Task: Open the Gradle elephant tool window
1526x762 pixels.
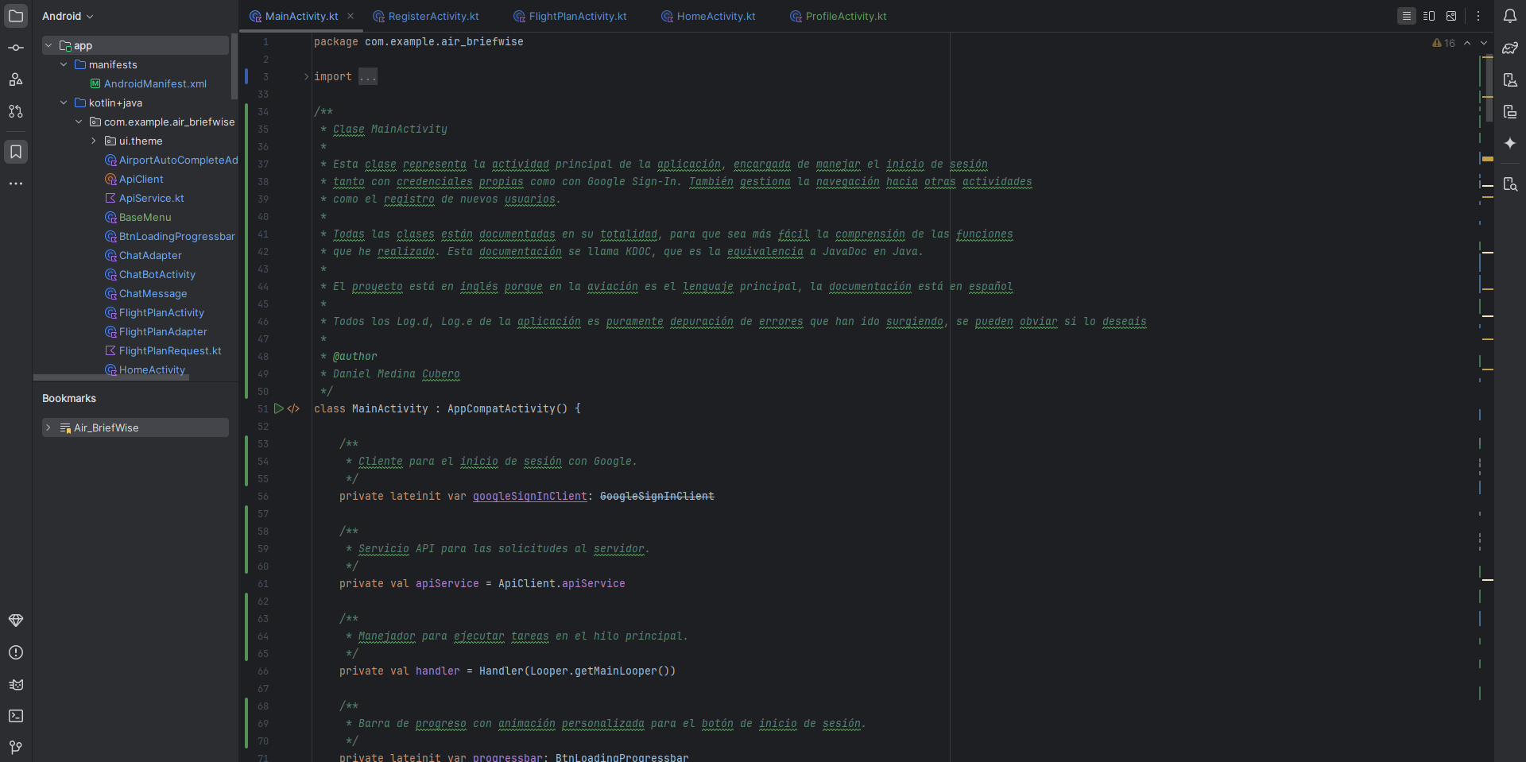Action: tap(1510, 48)
